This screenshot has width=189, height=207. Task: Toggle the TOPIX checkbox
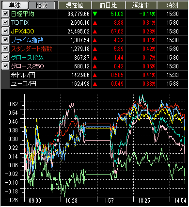coord(5,22)
